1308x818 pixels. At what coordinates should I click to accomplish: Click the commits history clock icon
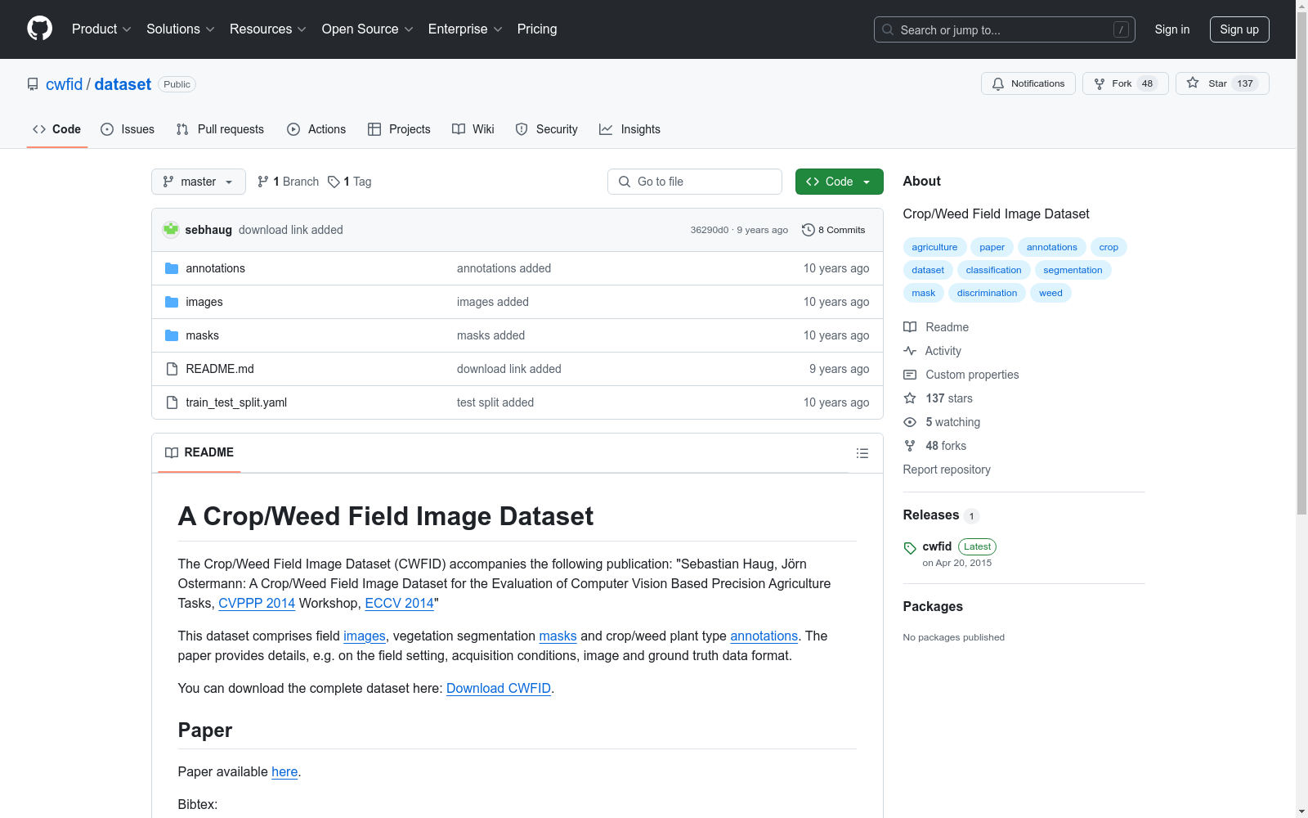(x=809, y=230)
